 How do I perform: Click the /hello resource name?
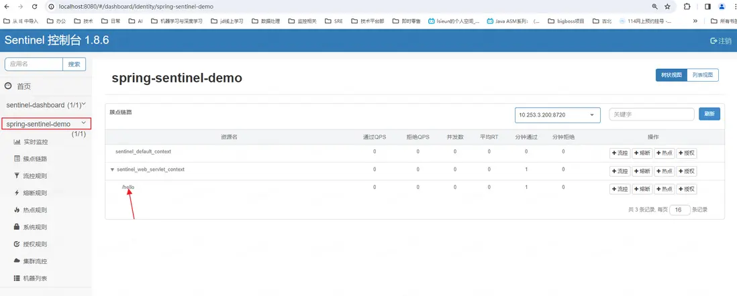point(128,187)
